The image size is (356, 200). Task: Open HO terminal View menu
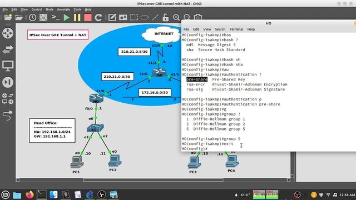point(207,29)
